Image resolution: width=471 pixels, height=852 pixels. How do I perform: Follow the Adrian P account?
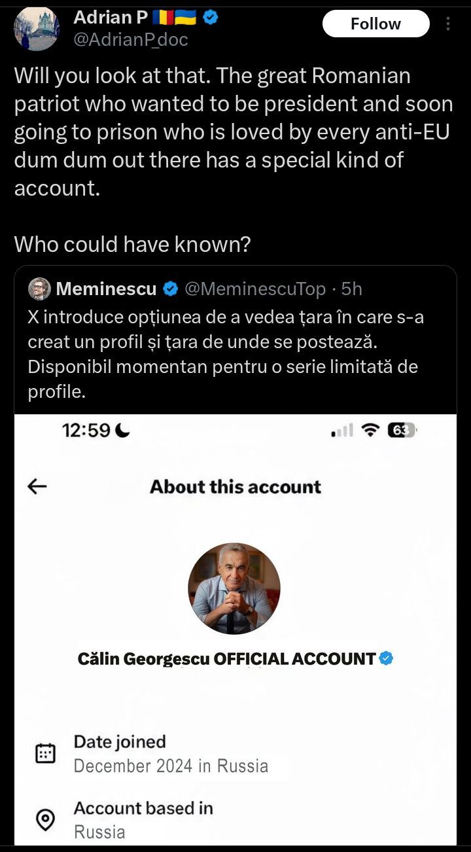coord(375,24)
